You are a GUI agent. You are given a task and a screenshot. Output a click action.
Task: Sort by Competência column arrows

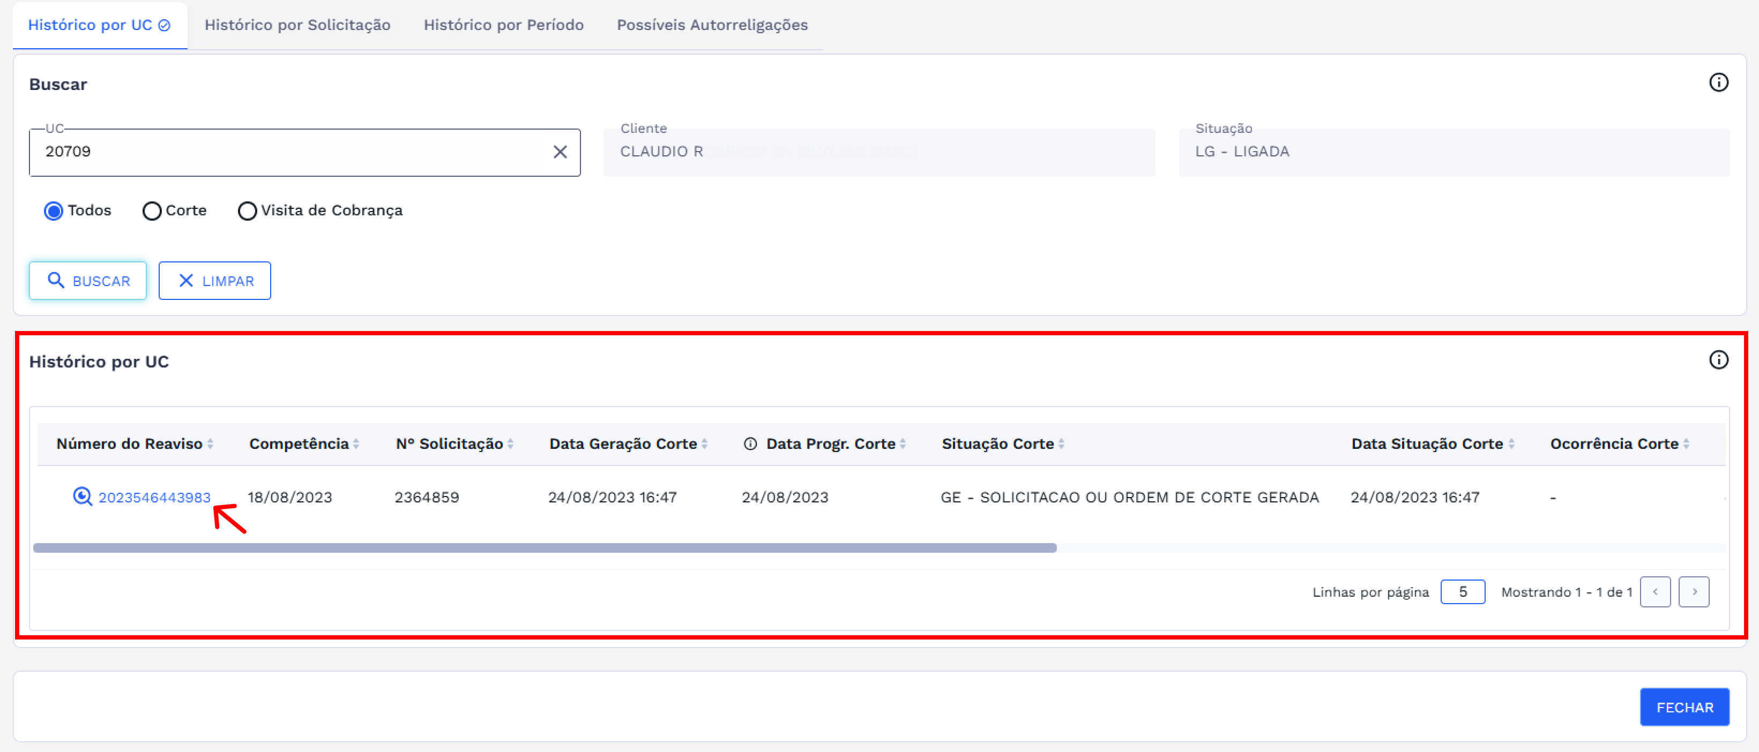(x=356, y=443)
